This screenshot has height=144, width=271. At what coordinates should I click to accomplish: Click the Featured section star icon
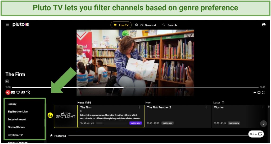tap(51, 136)
